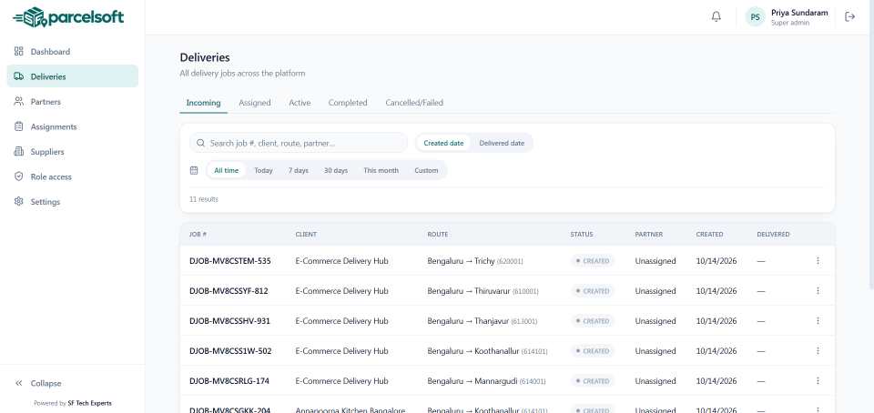
Task: Click the Settings gear icon
Action: [19, 201]
